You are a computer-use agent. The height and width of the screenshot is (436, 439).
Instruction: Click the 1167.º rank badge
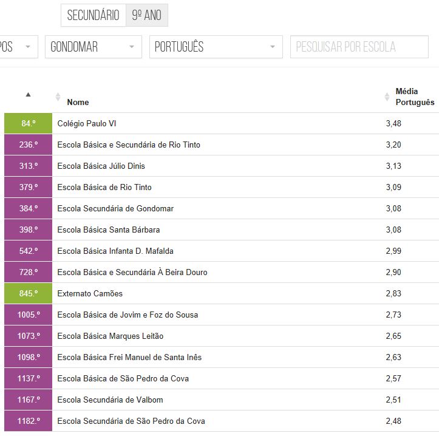pos(29,400)
